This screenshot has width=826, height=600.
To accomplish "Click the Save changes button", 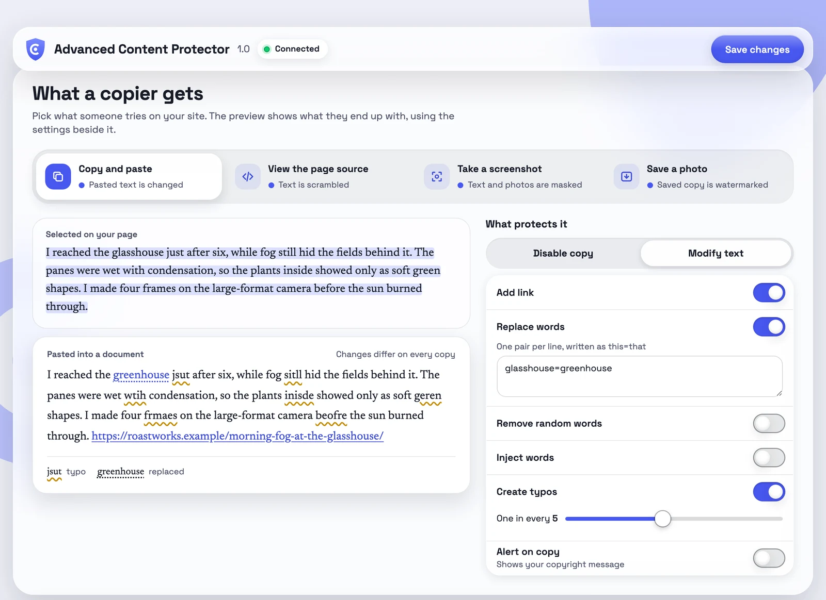I will (x=757, y=49).
